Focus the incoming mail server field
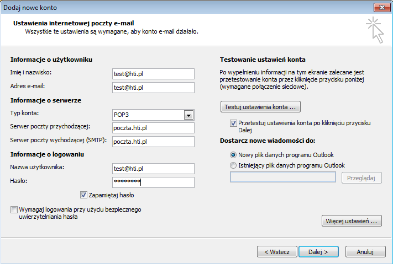Viewport: 393px width, 264px height. click(x=153, y=128)
